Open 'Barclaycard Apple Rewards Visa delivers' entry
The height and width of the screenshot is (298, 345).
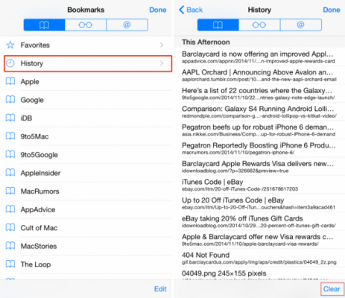tap(259, 167)
